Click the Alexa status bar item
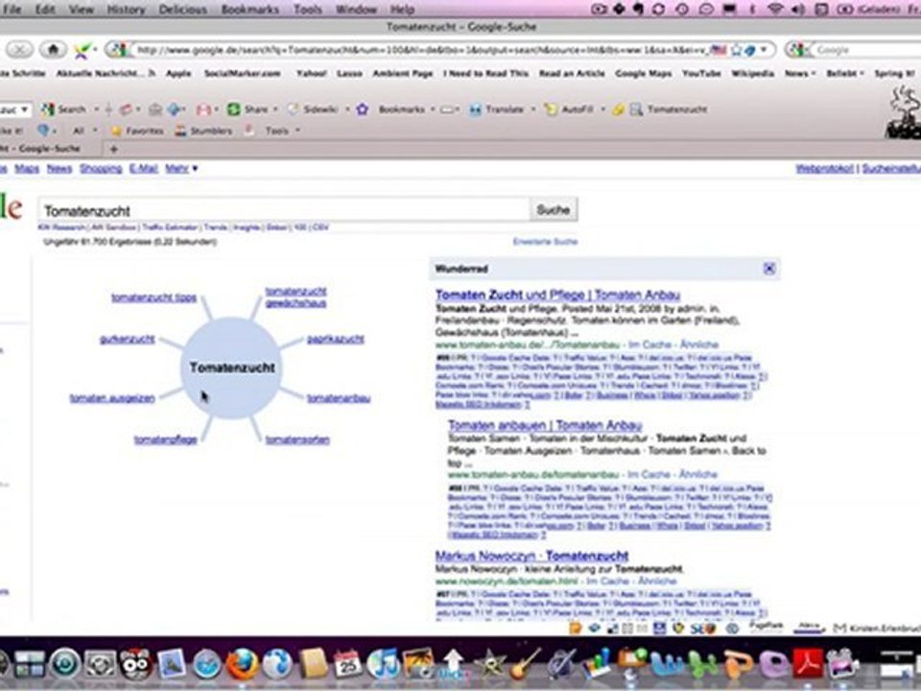 [809, 627]
